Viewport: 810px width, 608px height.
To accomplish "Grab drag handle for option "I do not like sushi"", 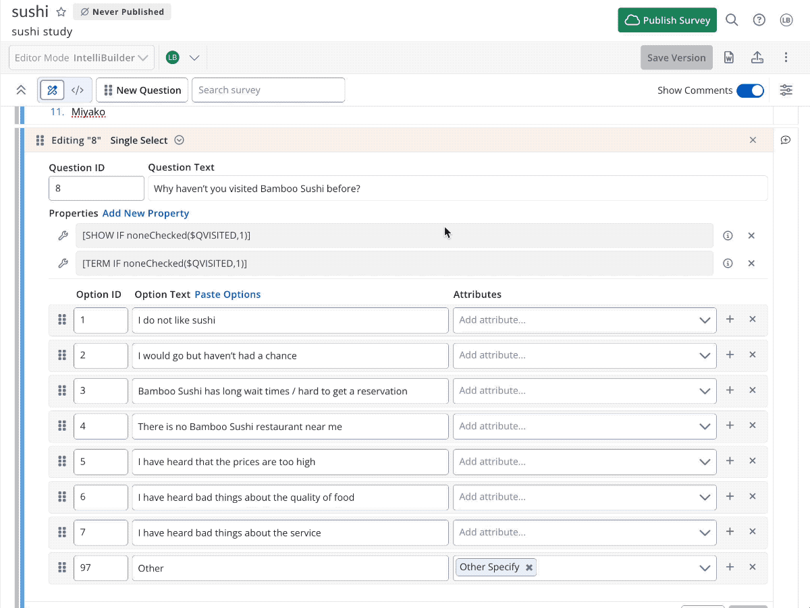I will [x=61, y=320].
